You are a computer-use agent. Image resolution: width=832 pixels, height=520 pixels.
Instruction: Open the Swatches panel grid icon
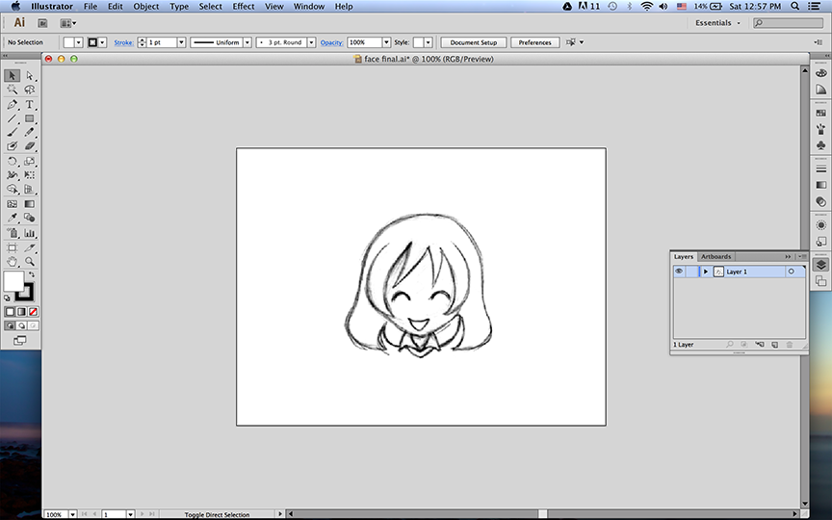pos(820,113)
